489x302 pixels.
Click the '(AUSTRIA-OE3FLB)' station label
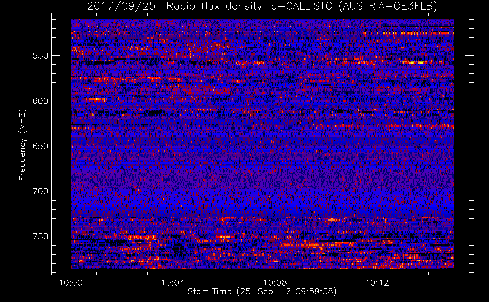388,6
